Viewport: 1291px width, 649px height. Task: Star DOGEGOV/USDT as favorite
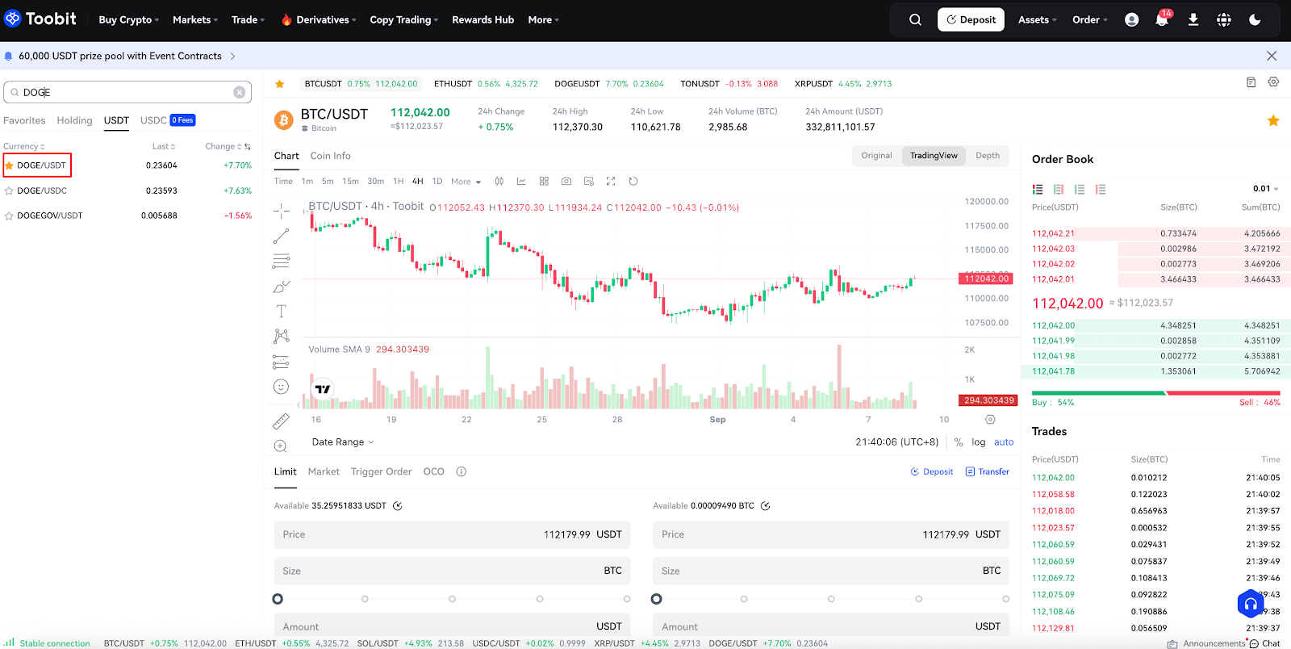(9, 216)
